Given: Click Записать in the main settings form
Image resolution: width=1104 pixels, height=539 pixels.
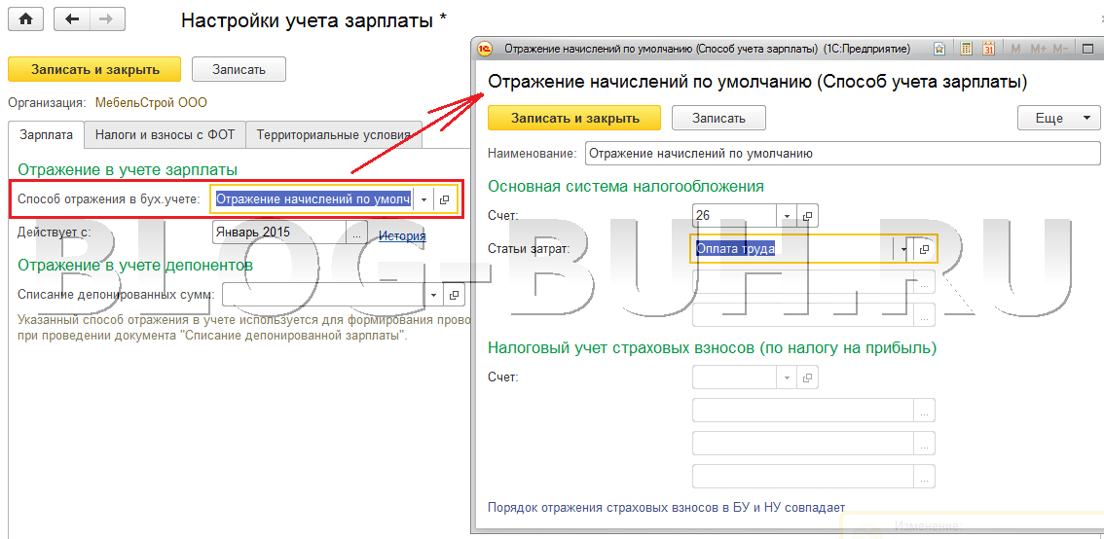Looking at the screenshot, I should point(239,69).
